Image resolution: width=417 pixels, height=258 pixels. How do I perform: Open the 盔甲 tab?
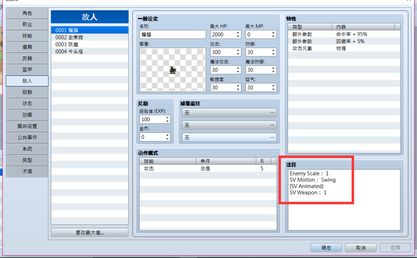click(x=27, y=70)
